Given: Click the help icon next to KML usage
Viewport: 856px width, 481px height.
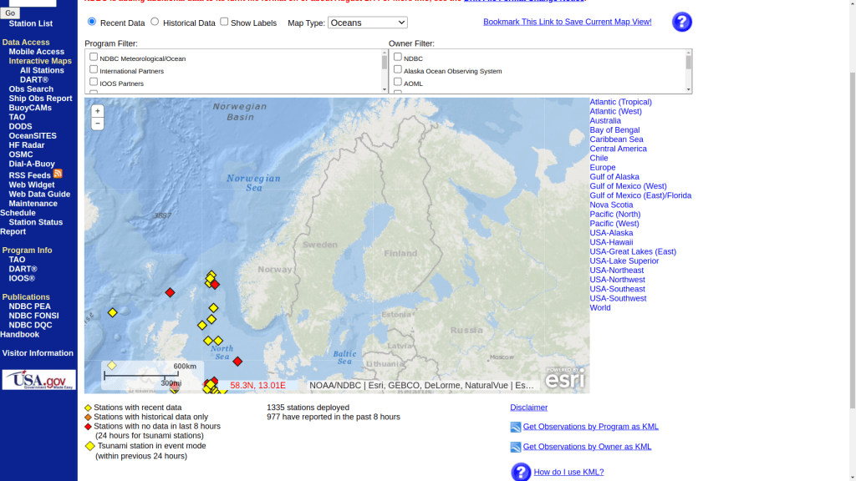Looking at the screenshot, I should (x=521, y=472).
